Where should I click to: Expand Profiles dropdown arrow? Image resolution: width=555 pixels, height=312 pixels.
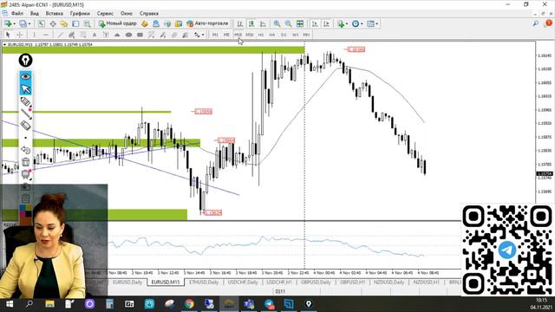point(29,23)
